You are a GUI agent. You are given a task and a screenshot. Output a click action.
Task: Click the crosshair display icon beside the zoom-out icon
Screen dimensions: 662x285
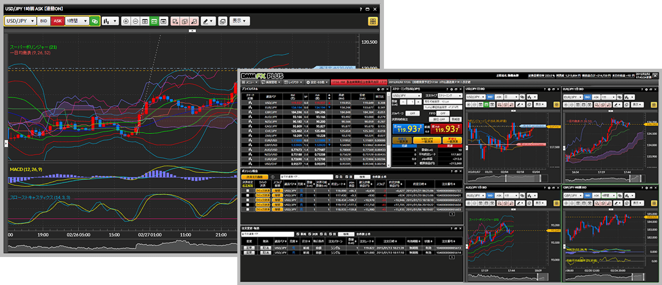coord(145,21)
